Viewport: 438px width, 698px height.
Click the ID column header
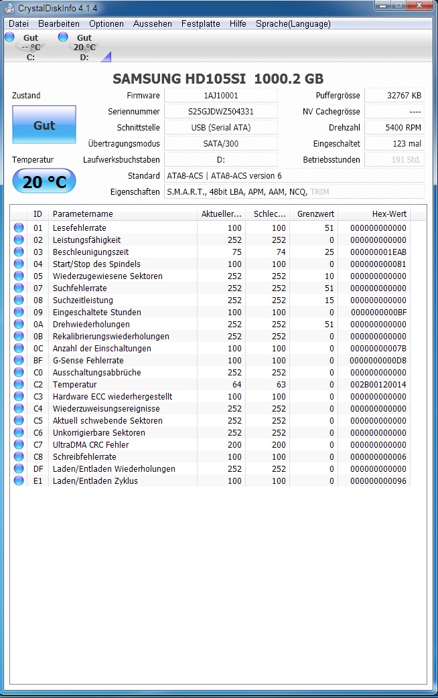pos(38,213)
